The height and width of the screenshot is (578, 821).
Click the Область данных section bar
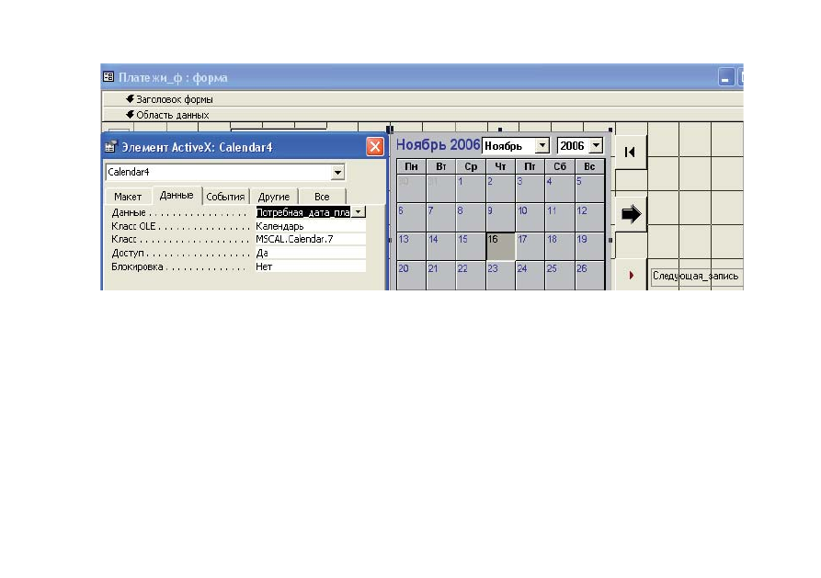pos(423,115)
